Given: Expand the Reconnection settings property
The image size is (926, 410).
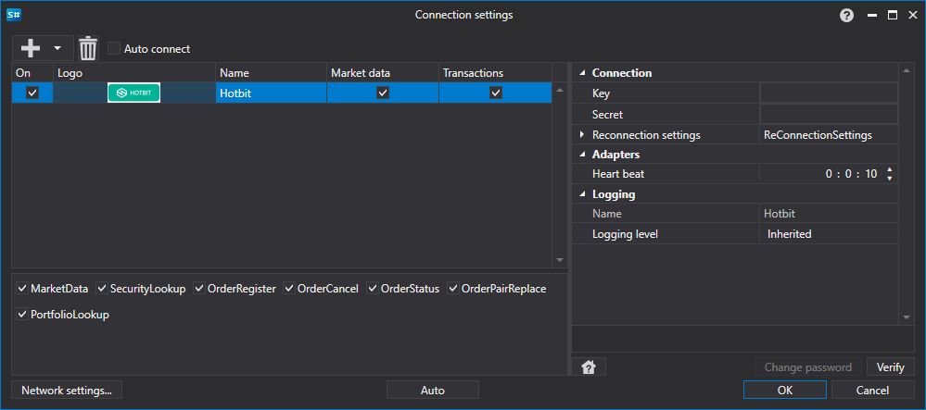Looking at the screenshot, I should pyautogui.click(x=583, y=135).
